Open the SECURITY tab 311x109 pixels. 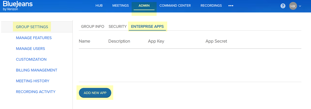click(118, 27)
